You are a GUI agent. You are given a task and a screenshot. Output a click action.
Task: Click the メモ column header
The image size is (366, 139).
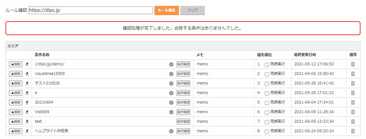200,55
